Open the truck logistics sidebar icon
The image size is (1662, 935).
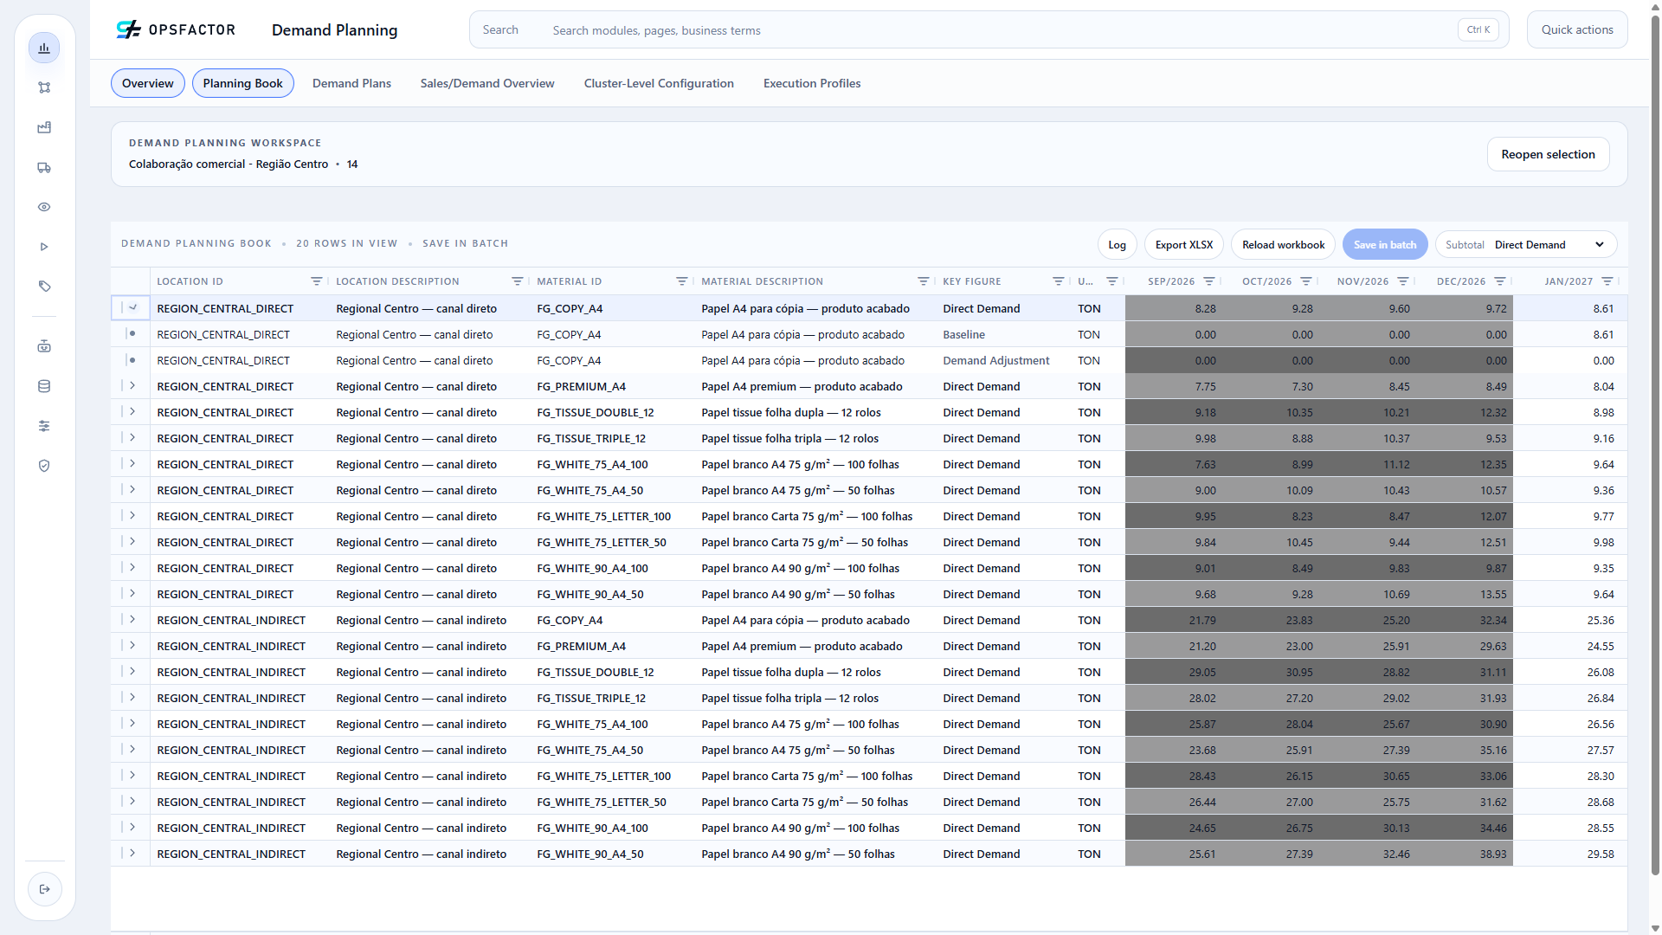(44, 167)
